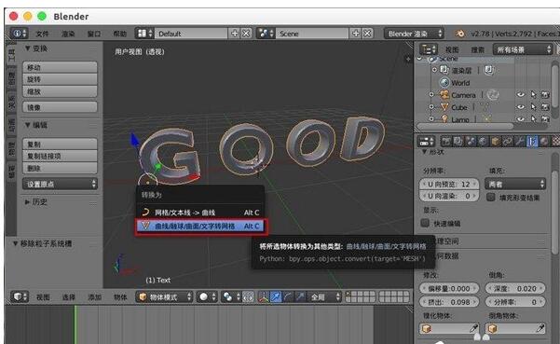
Task: Open the properties editor type selector
Action: [427, 142]
